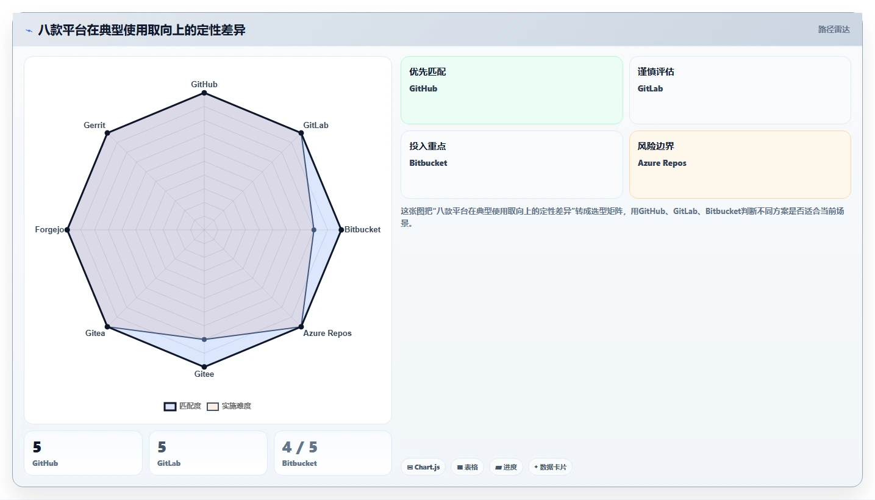Select the green 优先匹配 card
The width and height of the screenshot is (875, 500).
pos(512,90)
